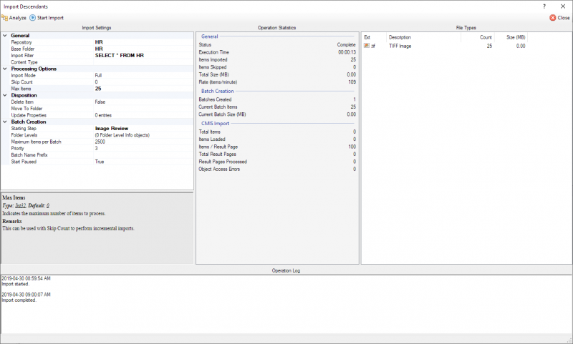Close the Import Descendants window
The height and width of the screenshot is (344, 573).
coord(563,6)
